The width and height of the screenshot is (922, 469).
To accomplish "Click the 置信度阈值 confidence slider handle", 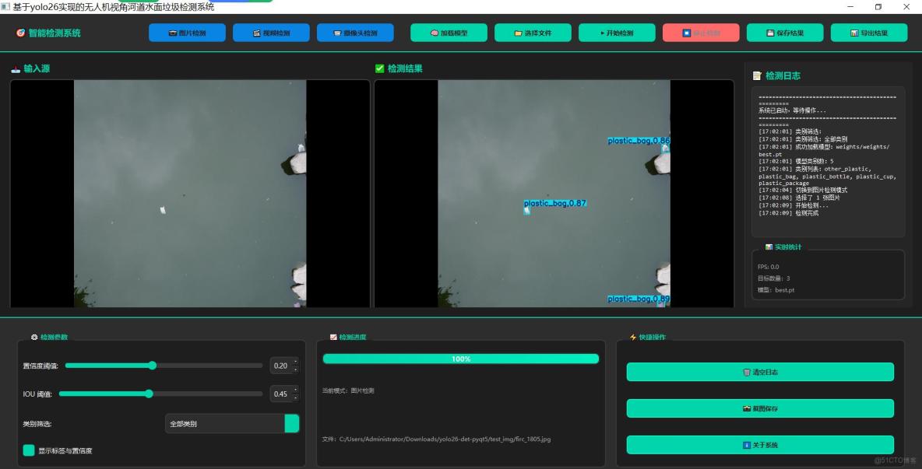I will pos(153,366).
